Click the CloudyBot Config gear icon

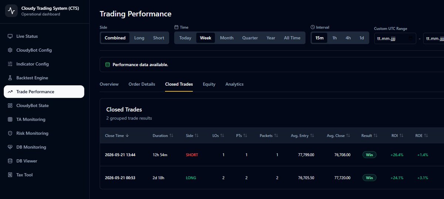click(x=10, y=50)
